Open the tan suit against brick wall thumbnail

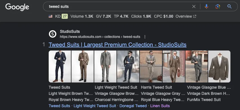[x=151, y=67]
